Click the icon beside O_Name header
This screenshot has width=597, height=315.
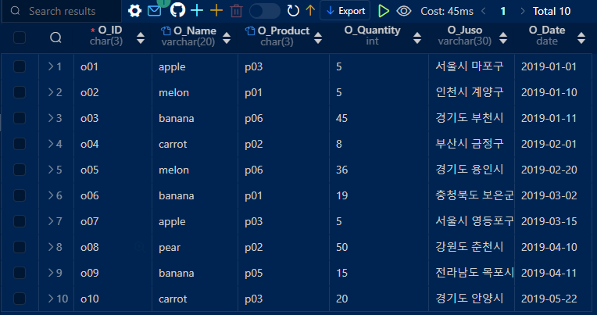pos(166,30)
